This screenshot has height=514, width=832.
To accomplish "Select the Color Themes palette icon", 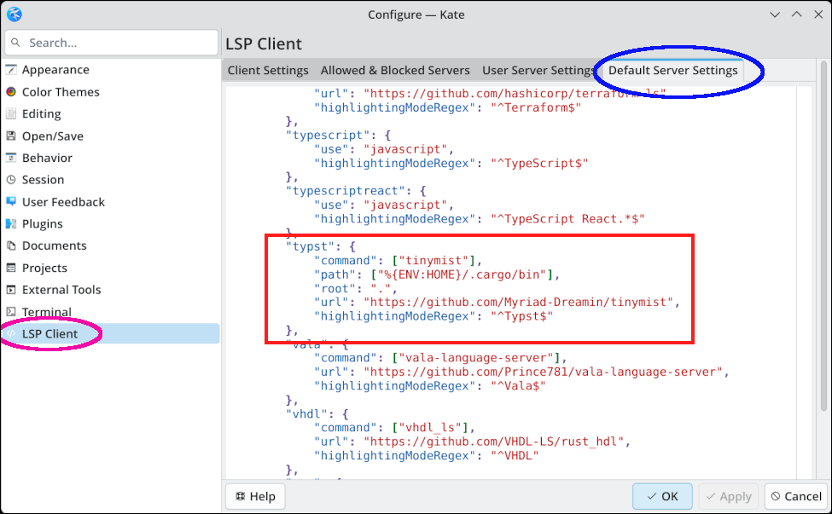I will coord(11,92).
